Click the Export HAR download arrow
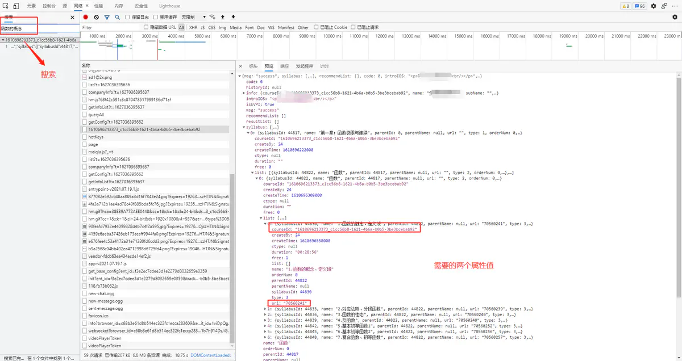 click(x=233, y=17)
